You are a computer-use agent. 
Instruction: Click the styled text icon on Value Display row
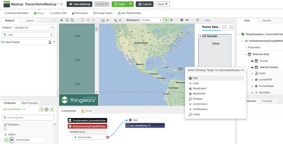(x=50, y=42)
